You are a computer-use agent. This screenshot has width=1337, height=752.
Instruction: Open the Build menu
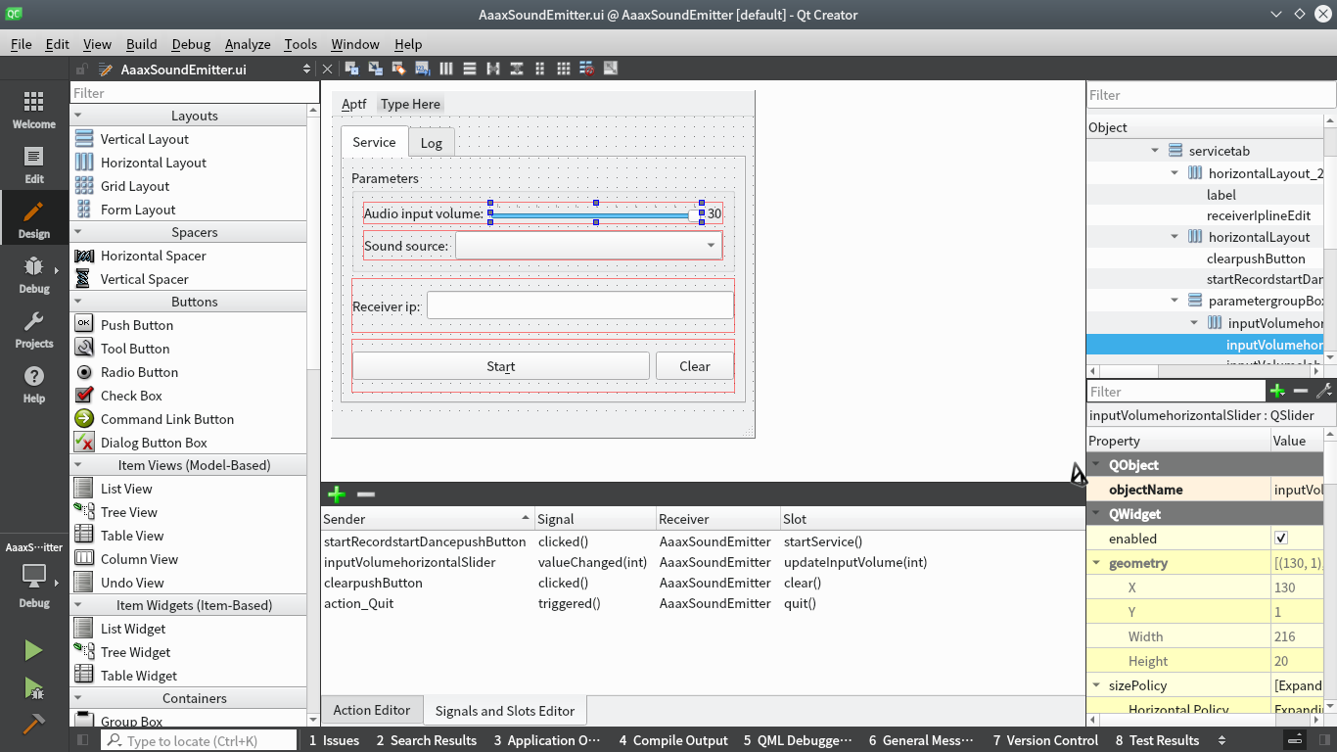click(x=142, y=44)
